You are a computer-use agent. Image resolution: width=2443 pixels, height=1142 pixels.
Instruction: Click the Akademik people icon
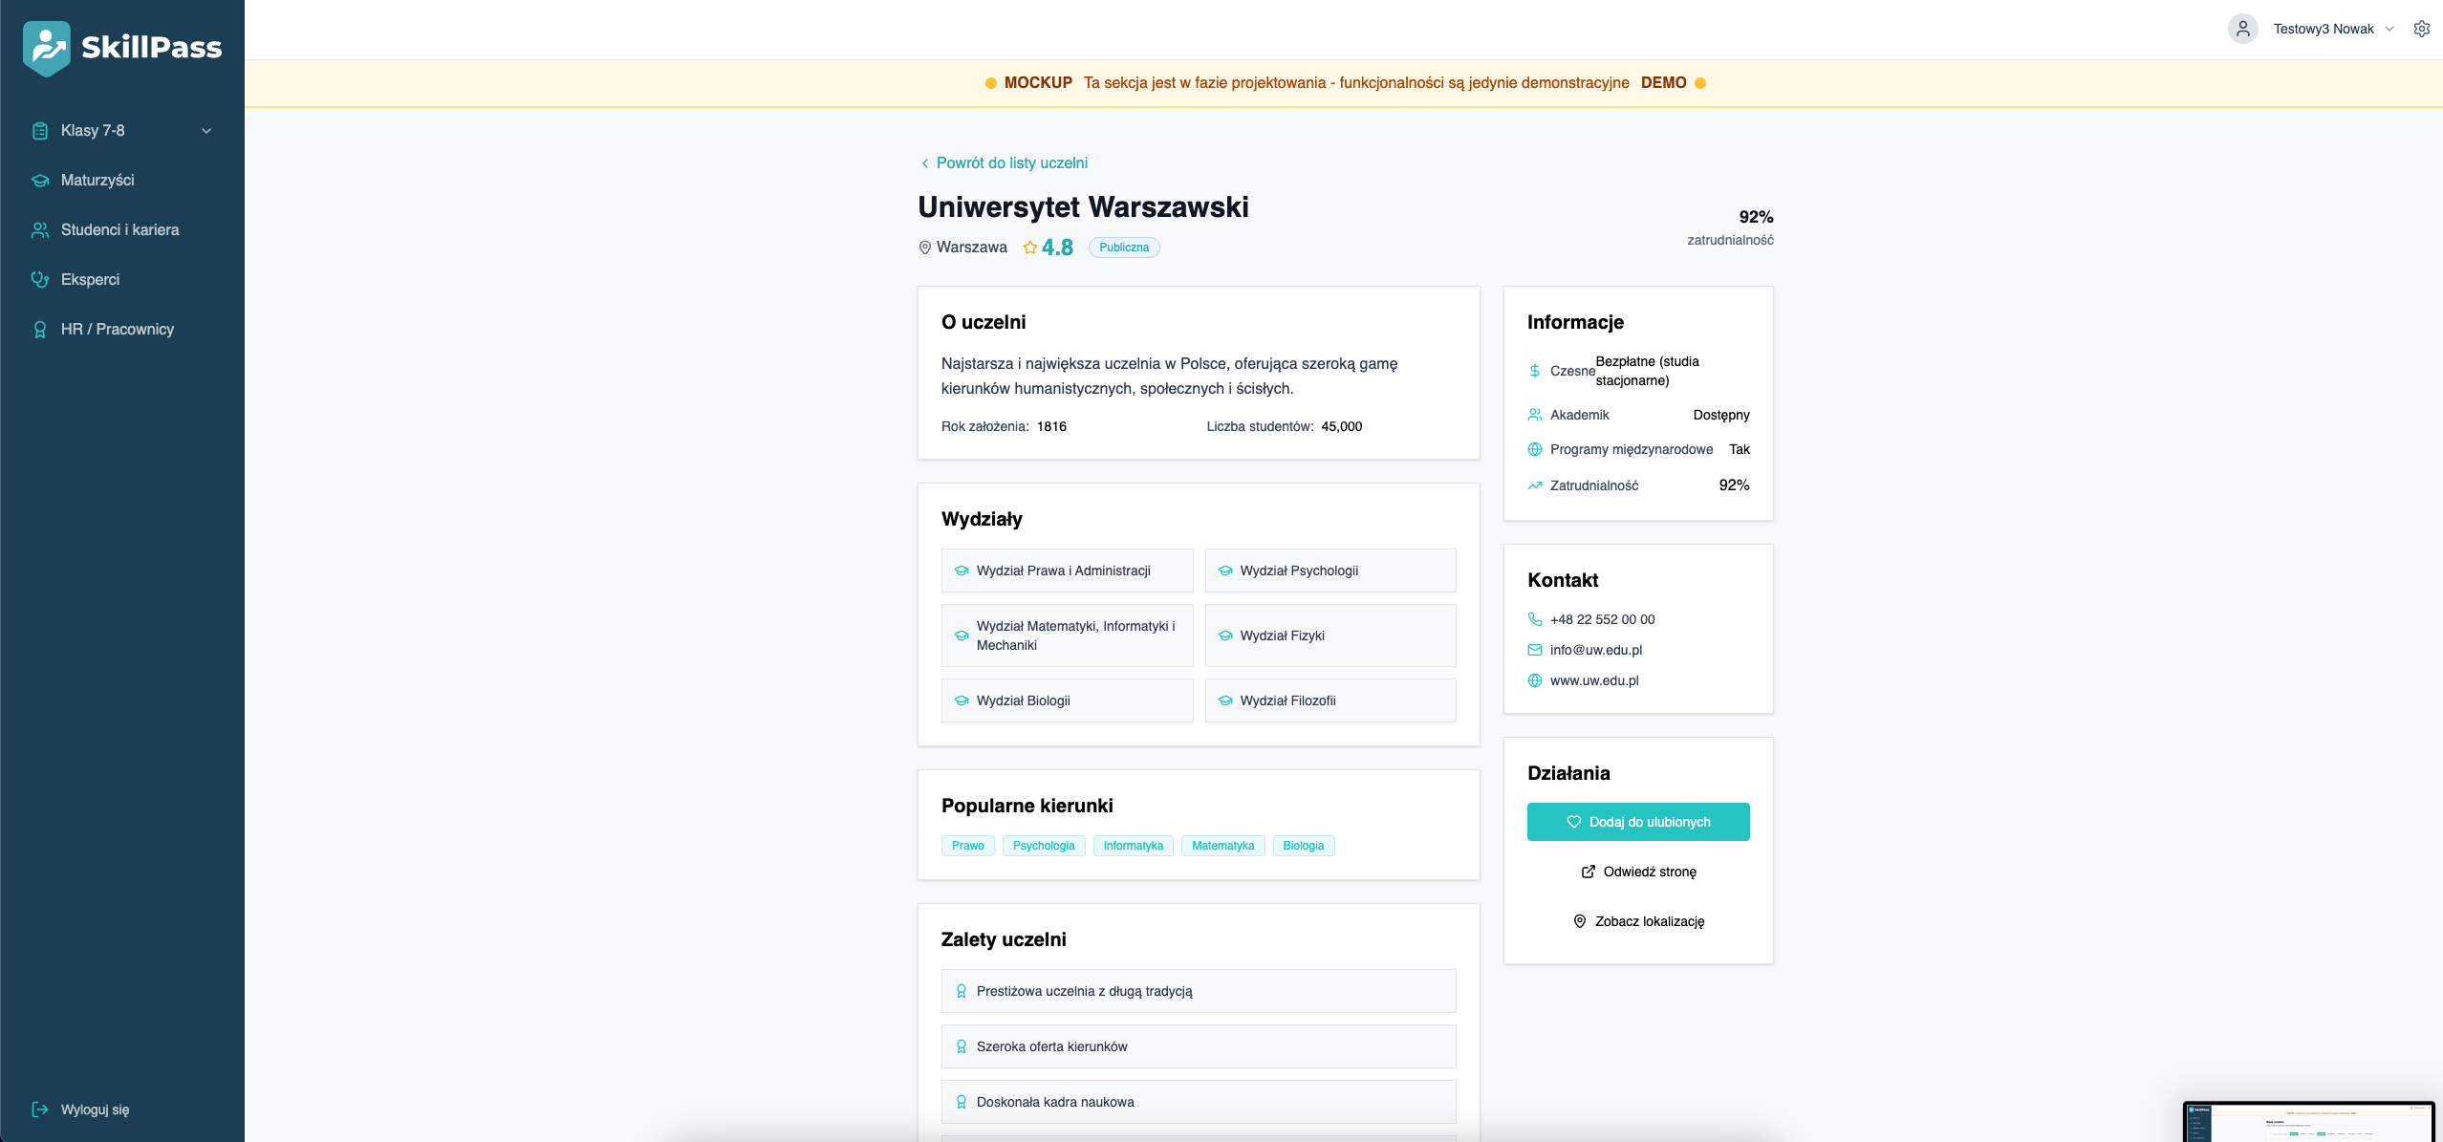tap(1535, 415)
